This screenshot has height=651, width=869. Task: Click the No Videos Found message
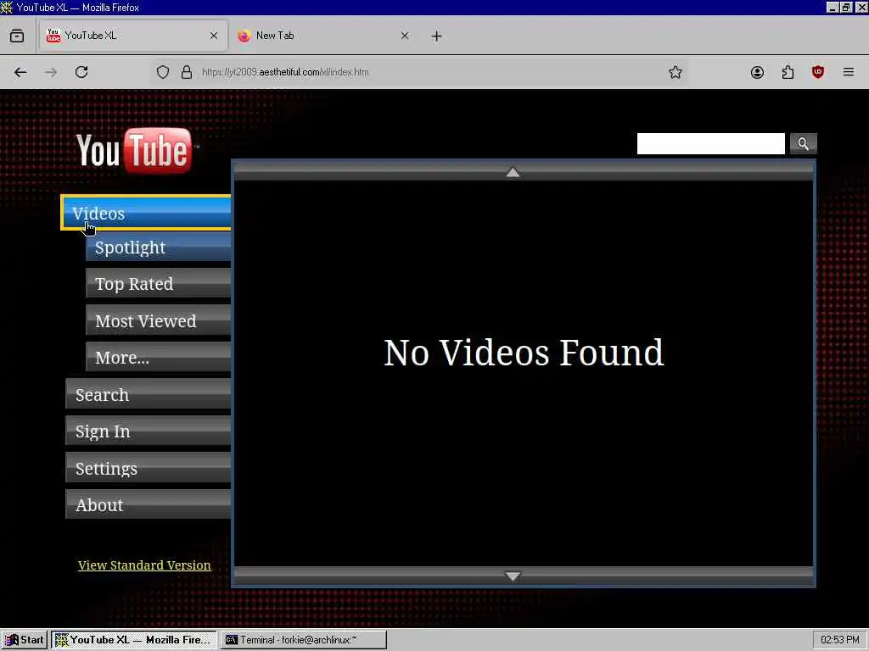524,353
